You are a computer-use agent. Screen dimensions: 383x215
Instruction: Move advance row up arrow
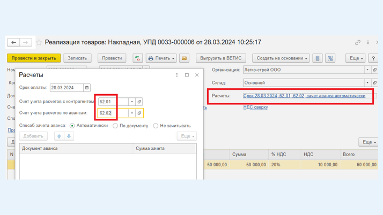tap(59, 136)
